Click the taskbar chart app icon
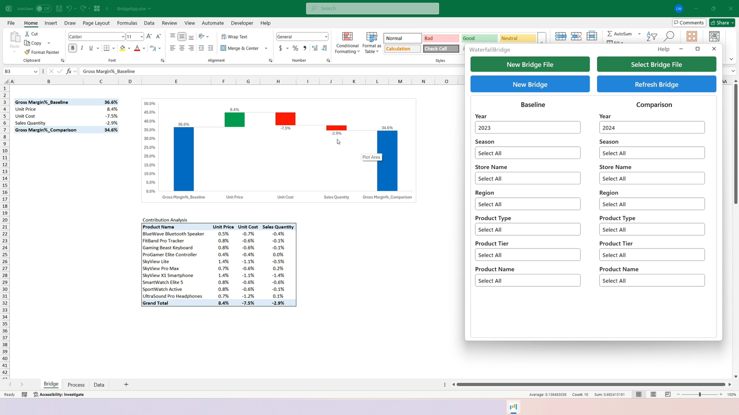 513,407
